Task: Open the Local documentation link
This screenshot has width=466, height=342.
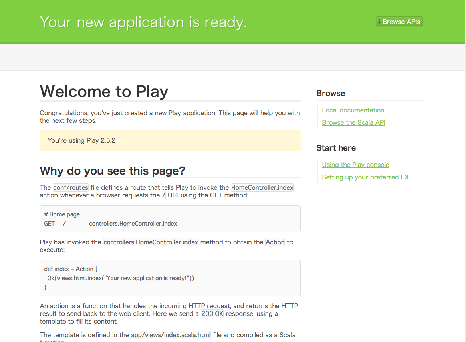Action: pos(353,110)
